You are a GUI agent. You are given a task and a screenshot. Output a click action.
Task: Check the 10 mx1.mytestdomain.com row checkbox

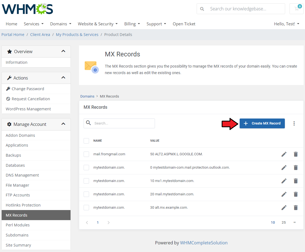[x=86, y=181]
